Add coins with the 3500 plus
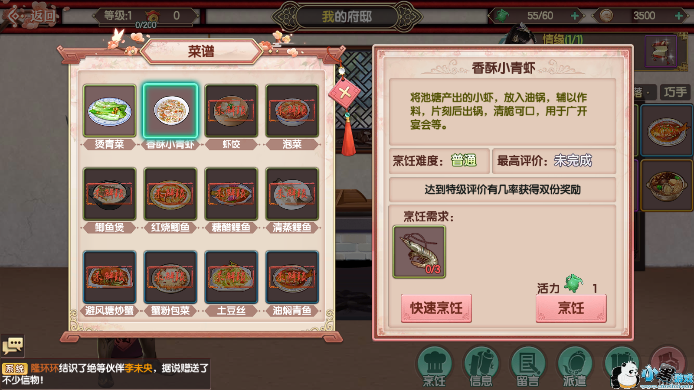This screenshot has height=390, width=694. point(678,16)
